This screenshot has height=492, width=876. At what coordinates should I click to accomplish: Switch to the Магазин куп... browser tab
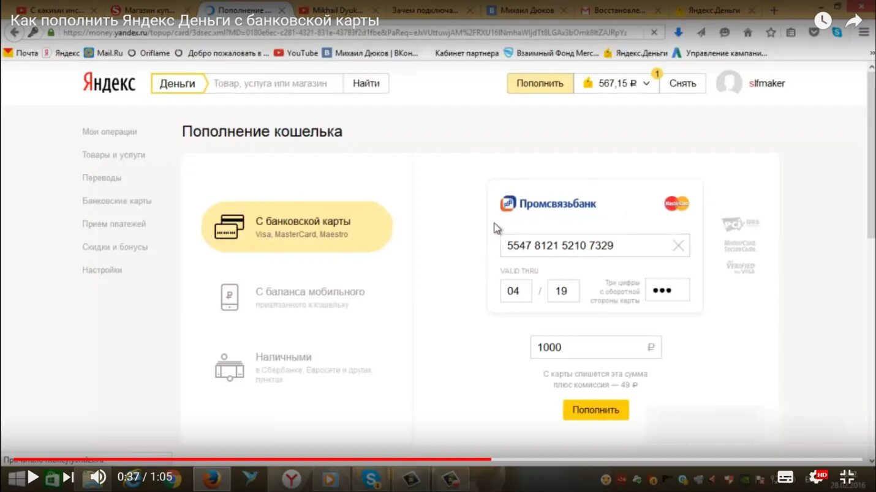click(149, 10)
